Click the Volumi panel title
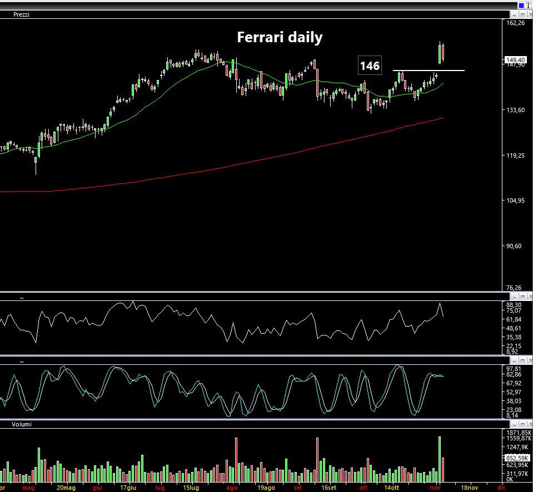This screenshot has width=533, height=492. pyautogui.click(x=22, y=424)
